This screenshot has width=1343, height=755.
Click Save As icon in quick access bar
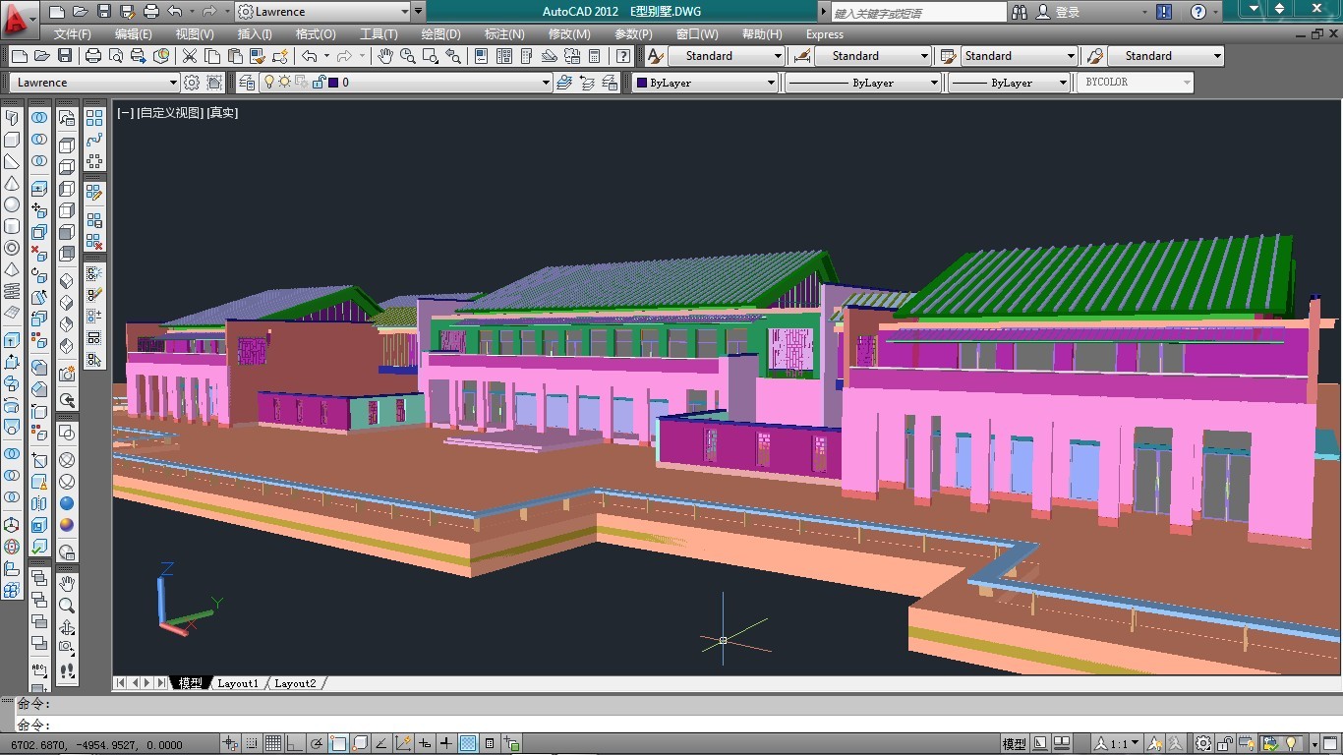click(128, 12)
